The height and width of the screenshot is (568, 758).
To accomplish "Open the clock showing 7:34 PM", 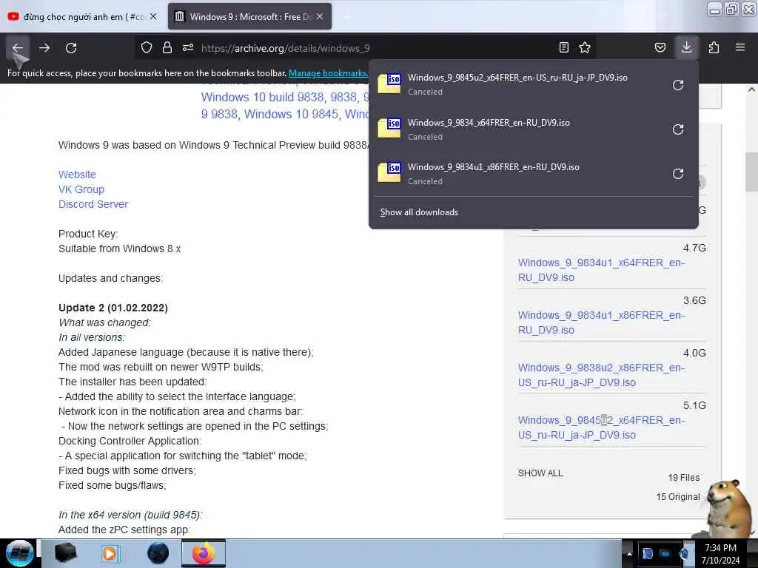I will point(720,554).
